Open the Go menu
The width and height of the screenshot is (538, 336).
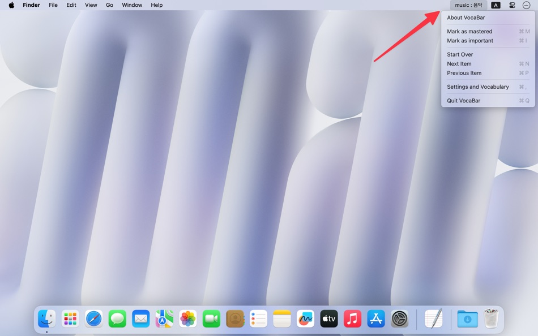pyautogui.click(x=109, y=5)
